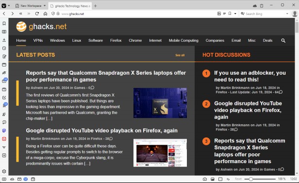Open synced tabs cloud icon
Viewport: 299px width, 183px height.
(255, 6)
